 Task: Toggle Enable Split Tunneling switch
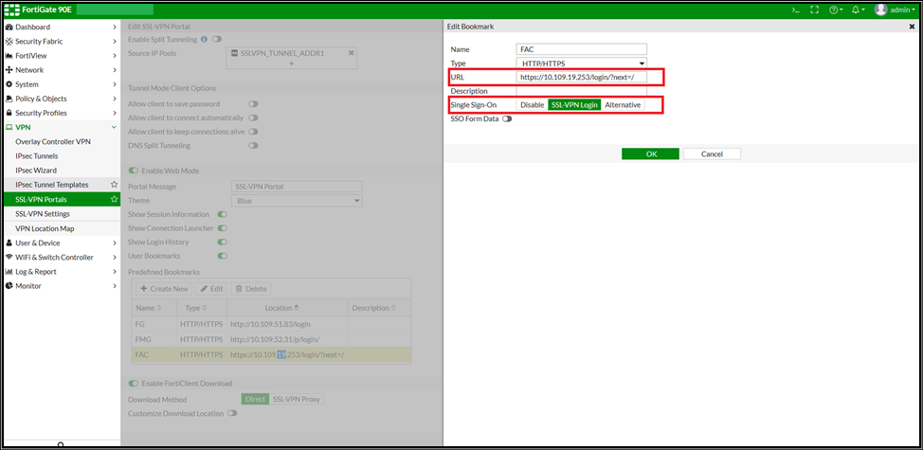click(217, 39)
